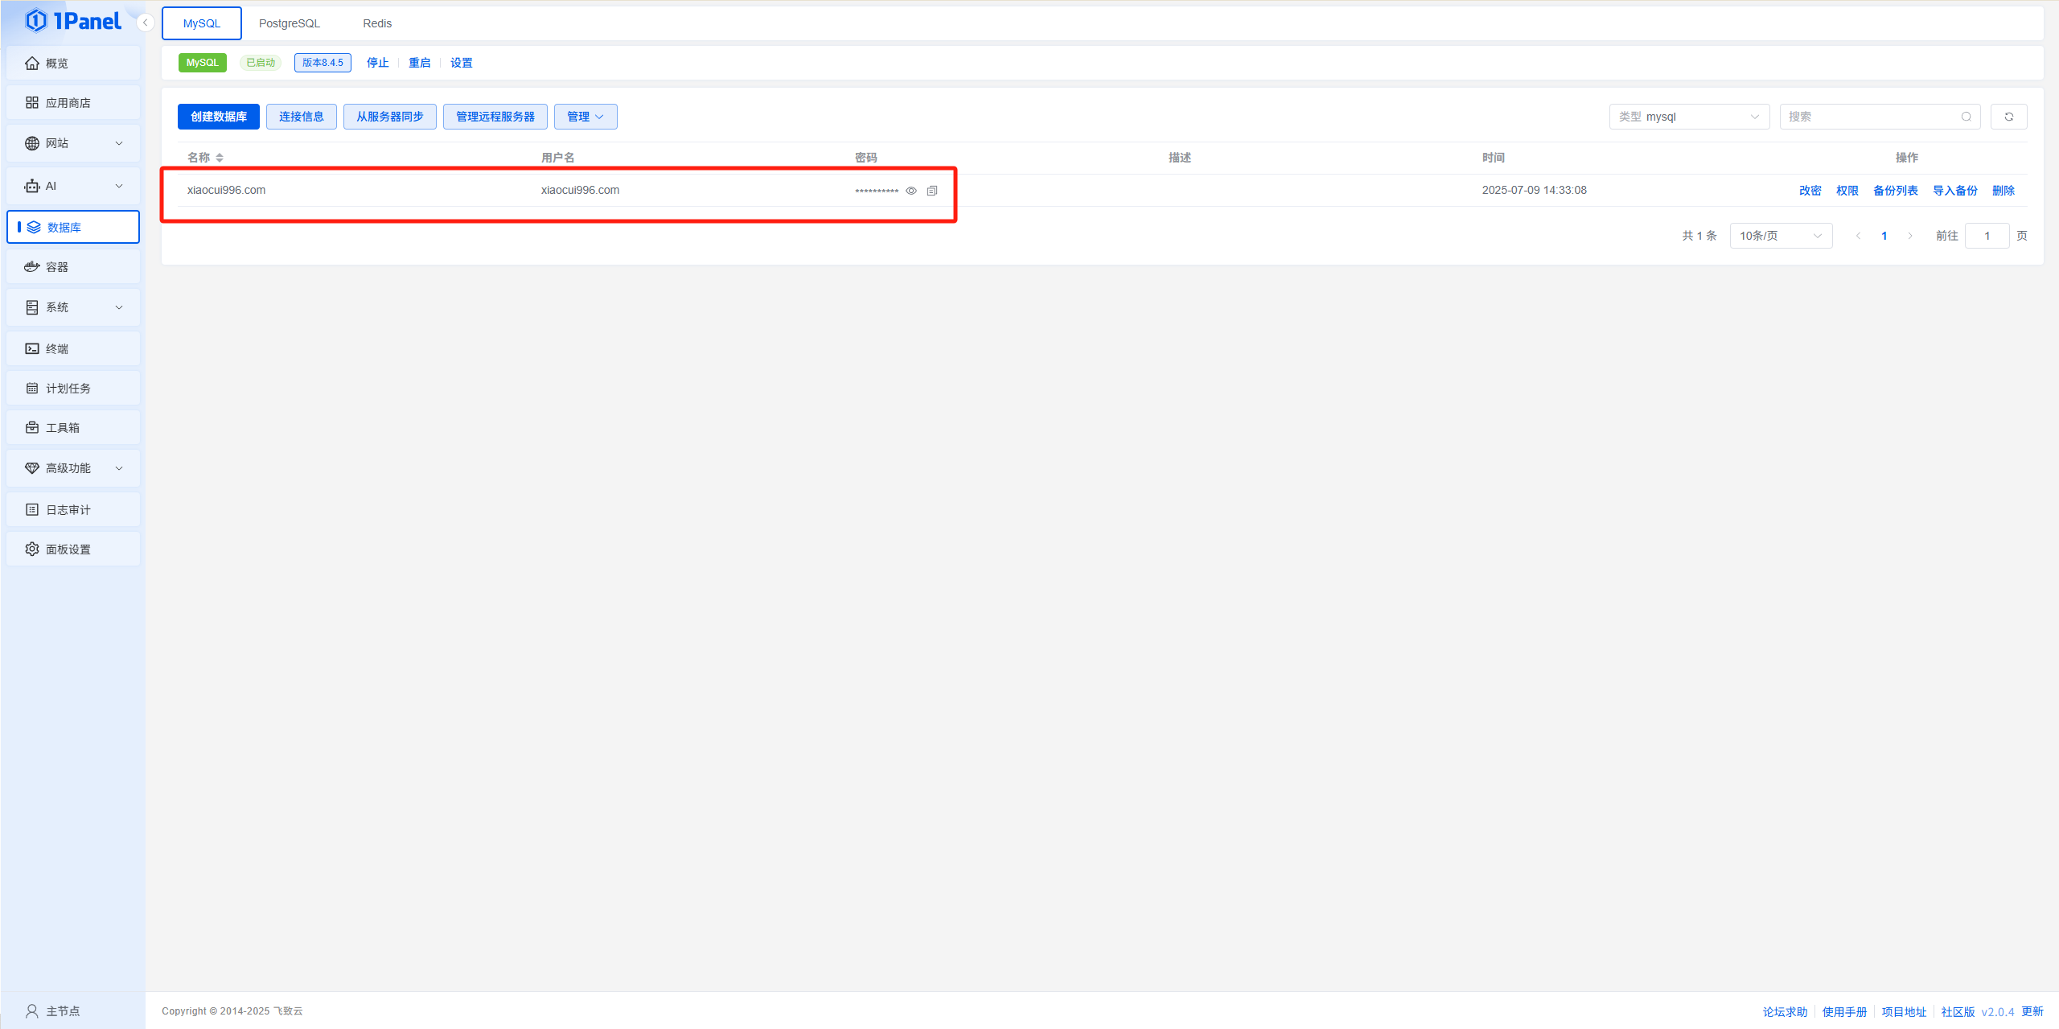The height and width of the screenshot is (1029, 2059).
Task: Click the 重启 MySQL link
Action: pyautogui.click(x=419, y=63)
